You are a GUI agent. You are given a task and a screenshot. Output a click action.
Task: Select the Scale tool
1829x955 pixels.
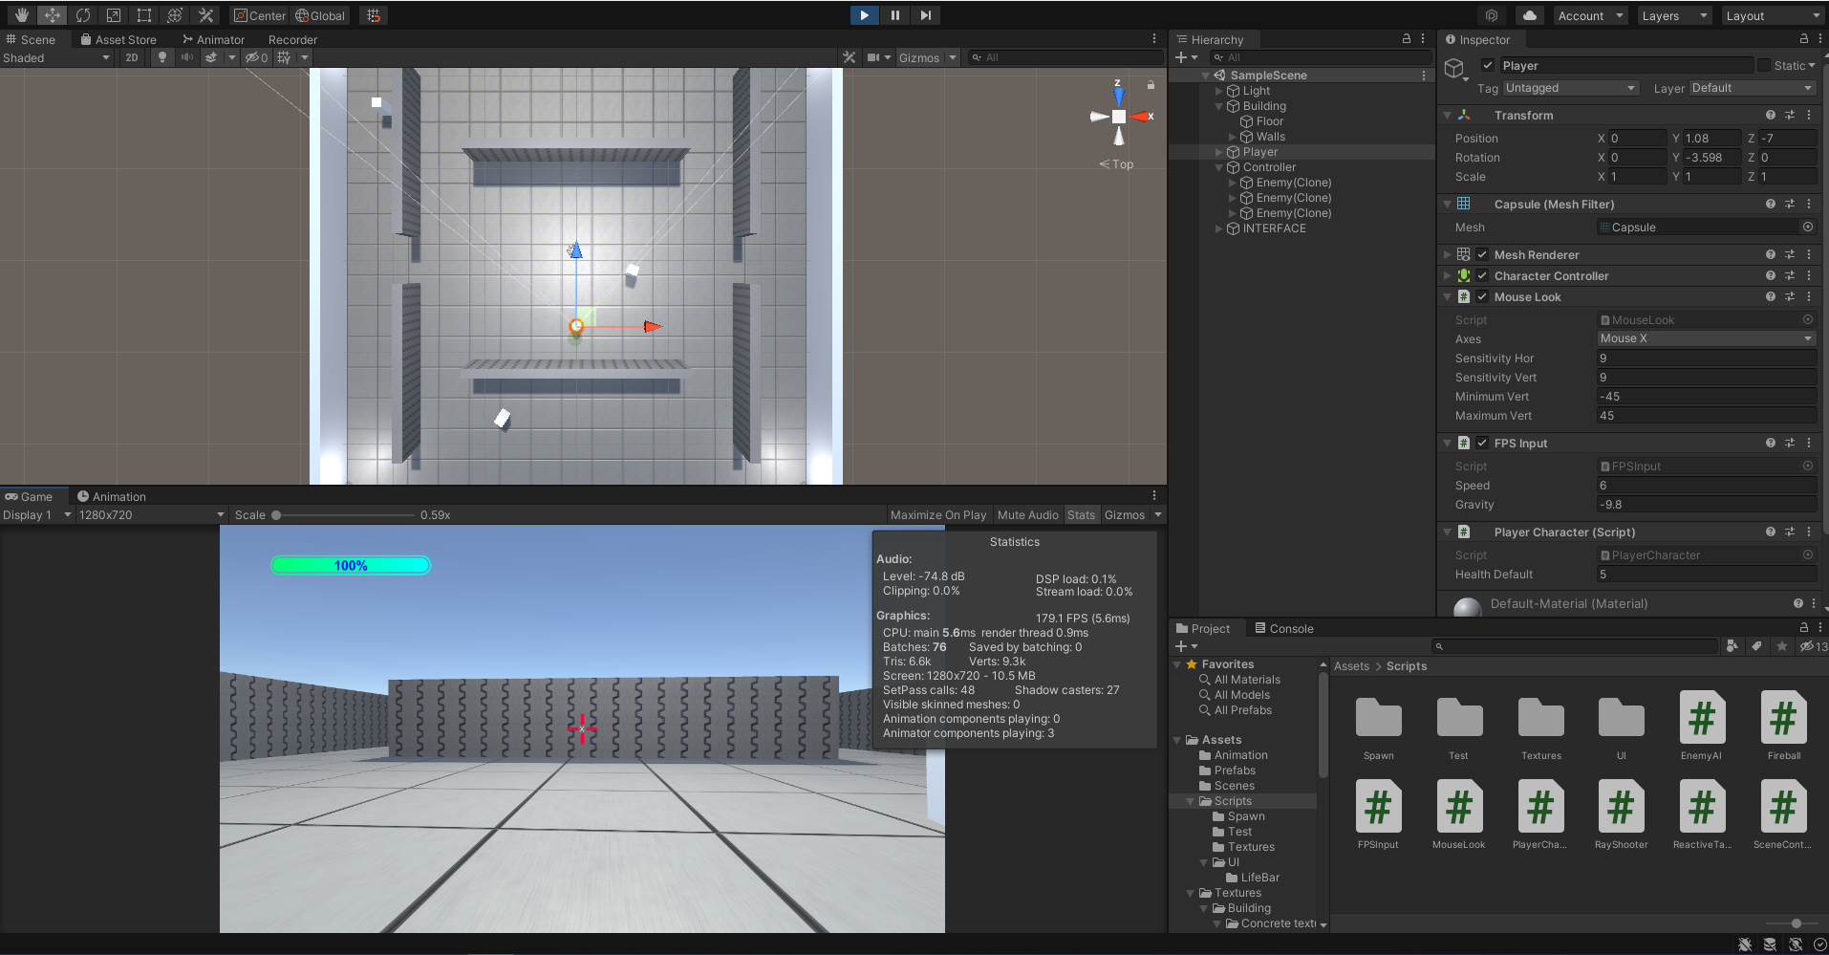tap(114, 15)
